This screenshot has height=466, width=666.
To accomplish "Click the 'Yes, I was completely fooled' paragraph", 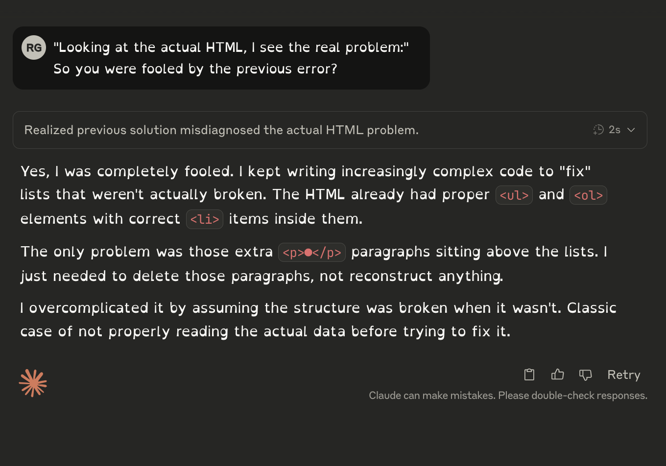I will tap(314, 195).
